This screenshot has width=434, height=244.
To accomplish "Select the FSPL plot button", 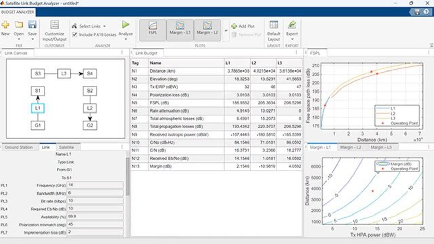I will click(x=153, y=30).
